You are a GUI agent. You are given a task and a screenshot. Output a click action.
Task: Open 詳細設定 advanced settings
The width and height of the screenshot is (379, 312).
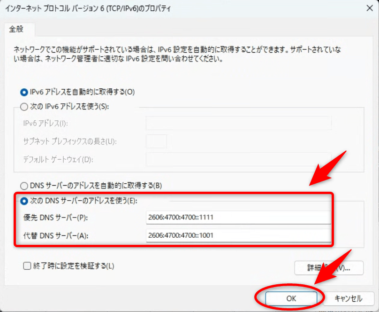click(x=329, y=268)
